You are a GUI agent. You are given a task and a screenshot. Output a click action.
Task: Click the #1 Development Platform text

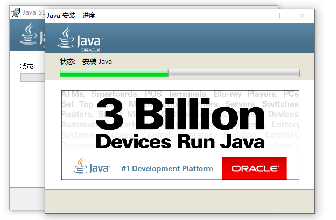coord(167,169)
